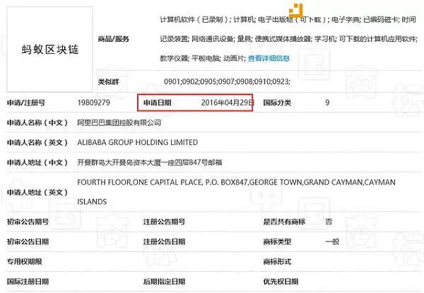Select the trademark type value 一般

click(x=332, y=241)
